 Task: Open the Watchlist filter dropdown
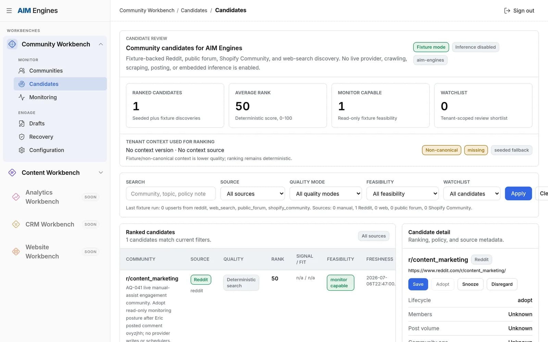[472, 194]
